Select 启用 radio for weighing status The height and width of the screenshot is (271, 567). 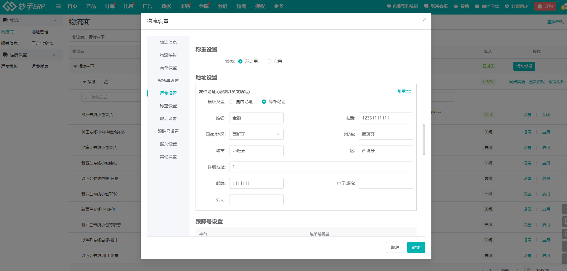269,61
